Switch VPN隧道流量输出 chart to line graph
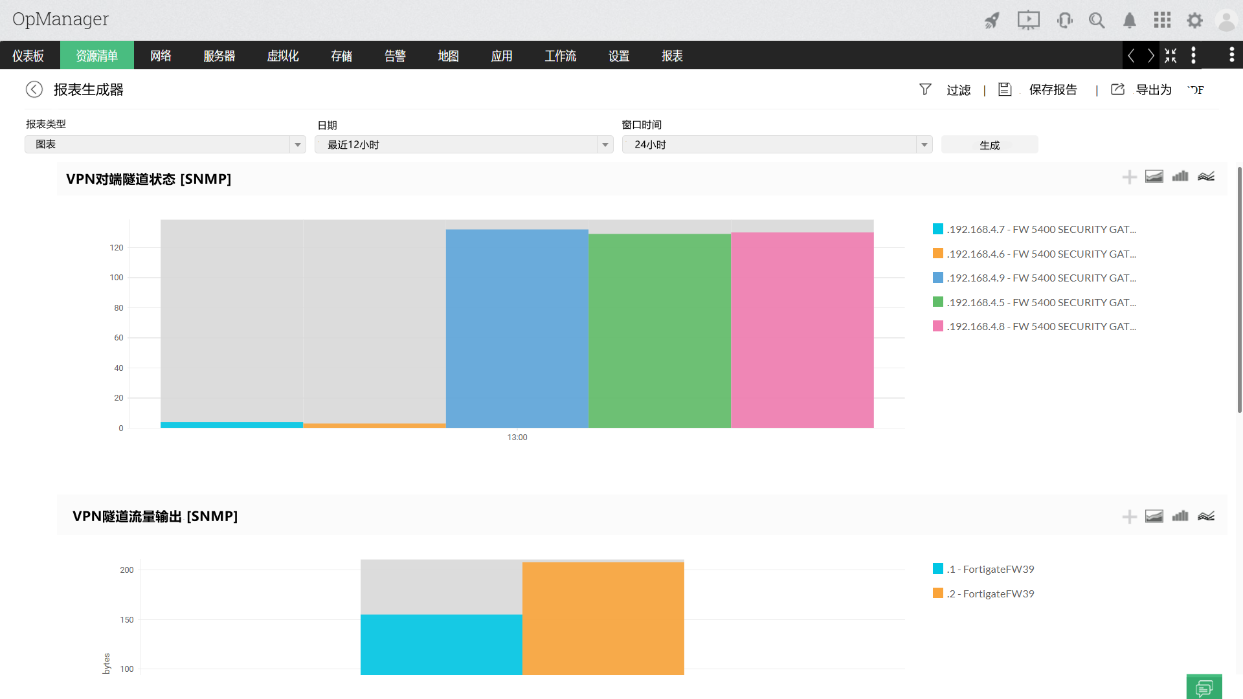The image size is (1243, 699). 1205,516
